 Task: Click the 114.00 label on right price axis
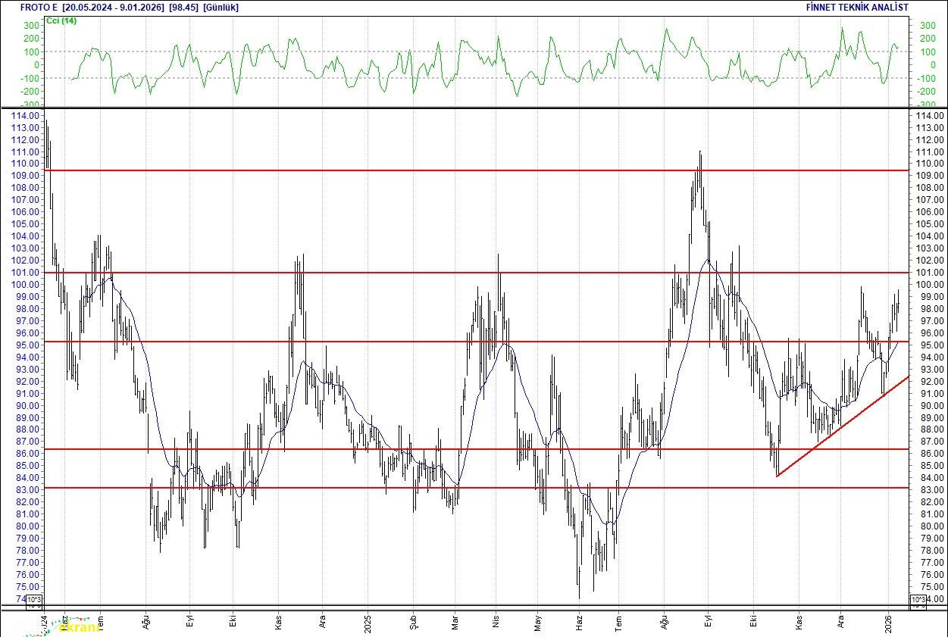click(928, 115)
